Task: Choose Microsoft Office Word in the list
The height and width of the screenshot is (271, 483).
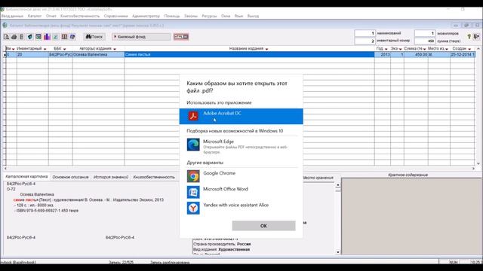Action: tap(241, 192)
